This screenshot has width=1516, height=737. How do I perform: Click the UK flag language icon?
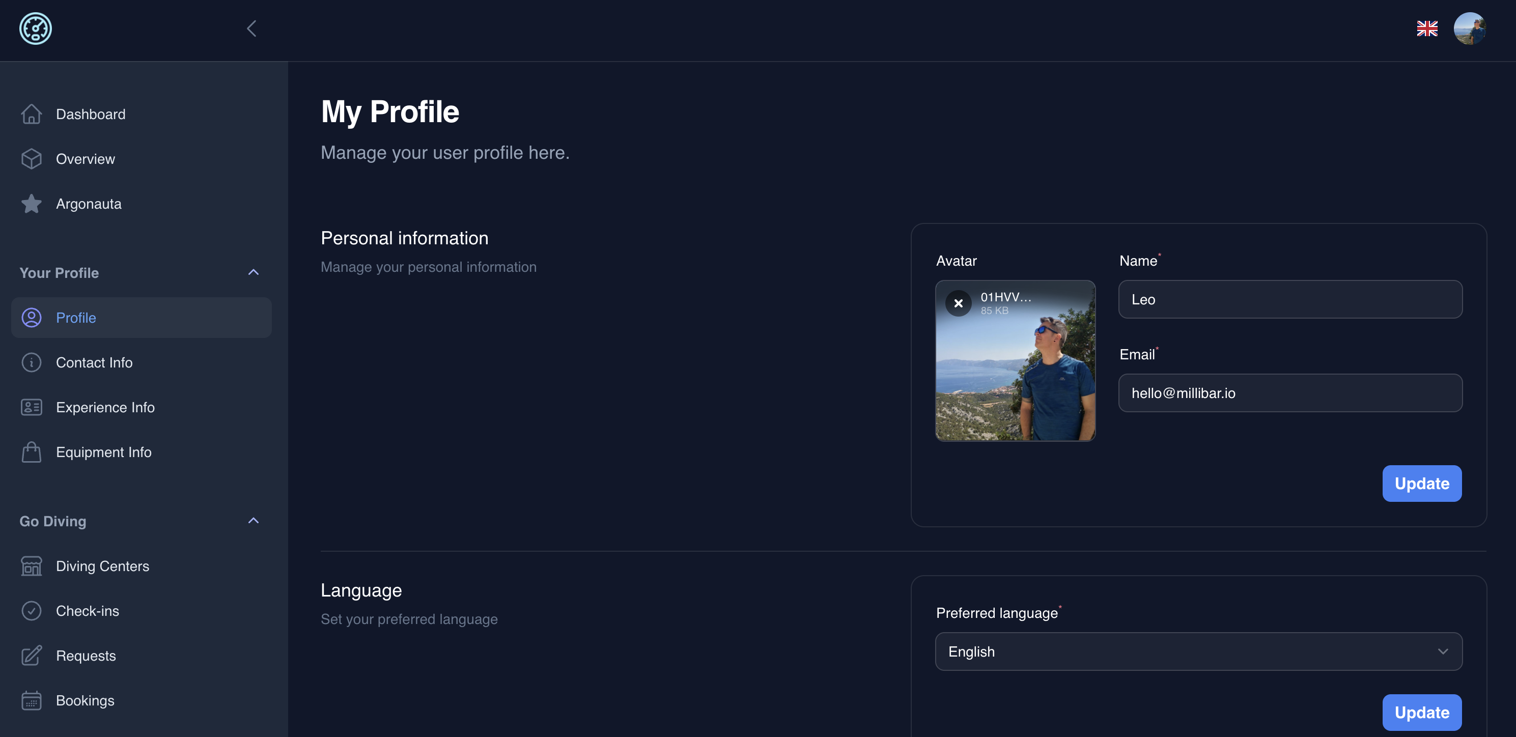[1426, 28]
